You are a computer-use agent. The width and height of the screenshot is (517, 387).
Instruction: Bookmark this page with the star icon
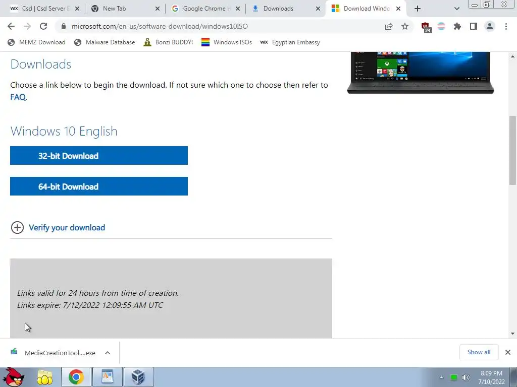point(405,26)
